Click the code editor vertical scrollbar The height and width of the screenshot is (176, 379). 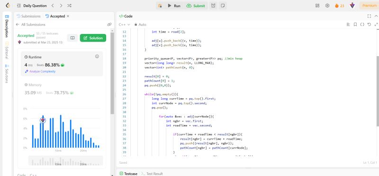[378, 91]
